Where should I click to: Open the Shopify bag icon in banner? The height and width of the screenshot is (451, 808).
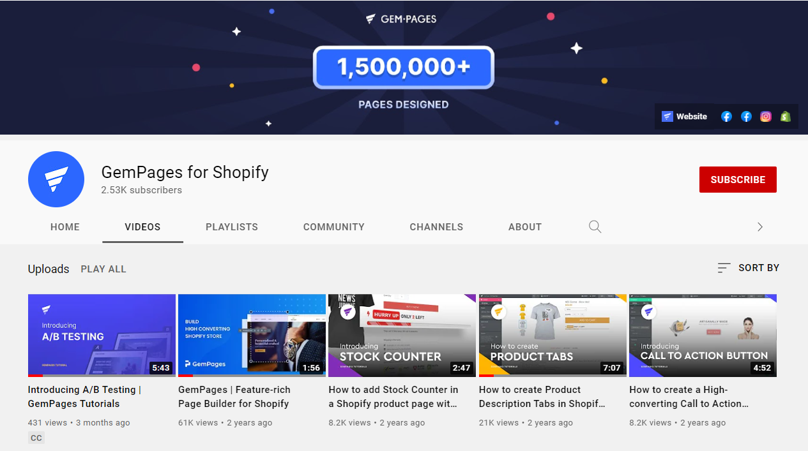point(786,117)
